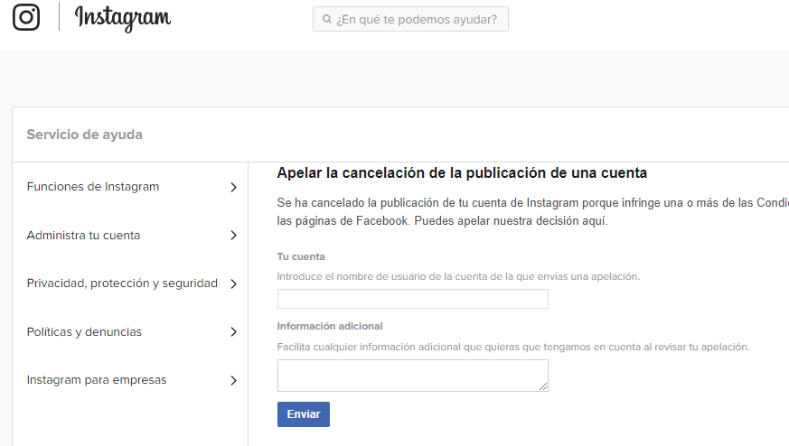Submit the appeal with Enviar button
Screen dimensions: 789x446
pos(304,414)
